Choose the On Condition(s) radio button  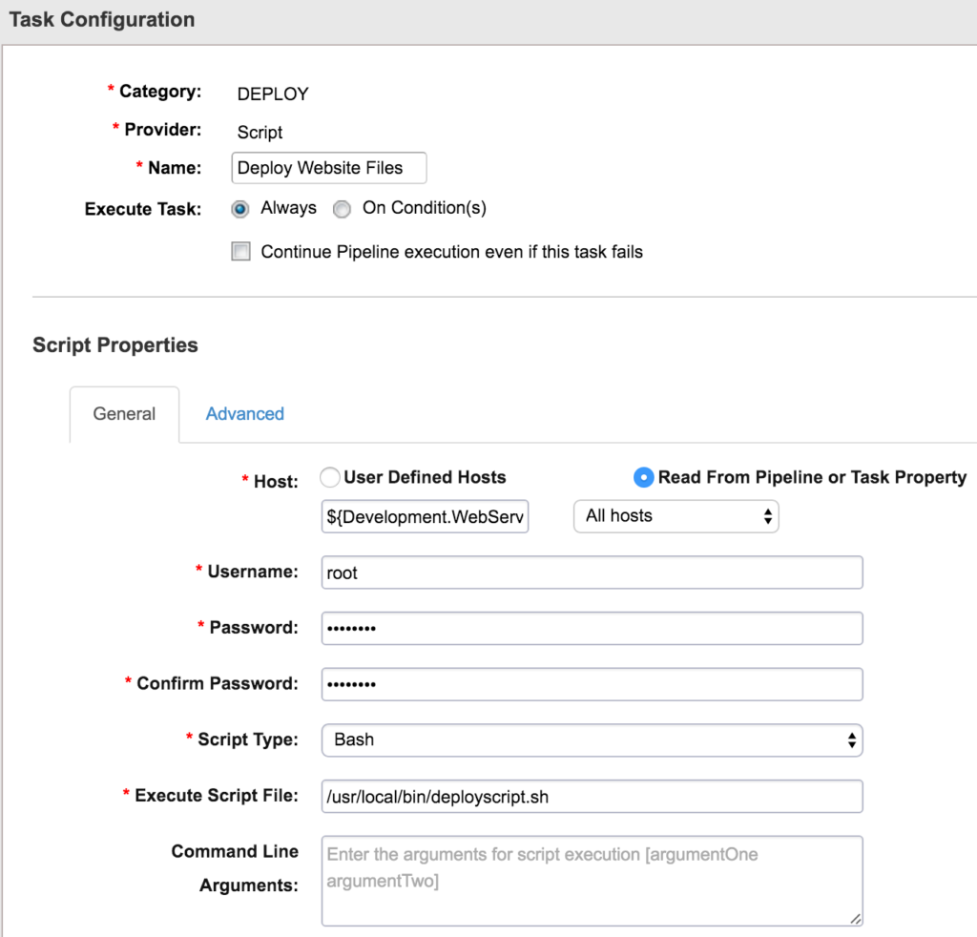pos(342,209)
